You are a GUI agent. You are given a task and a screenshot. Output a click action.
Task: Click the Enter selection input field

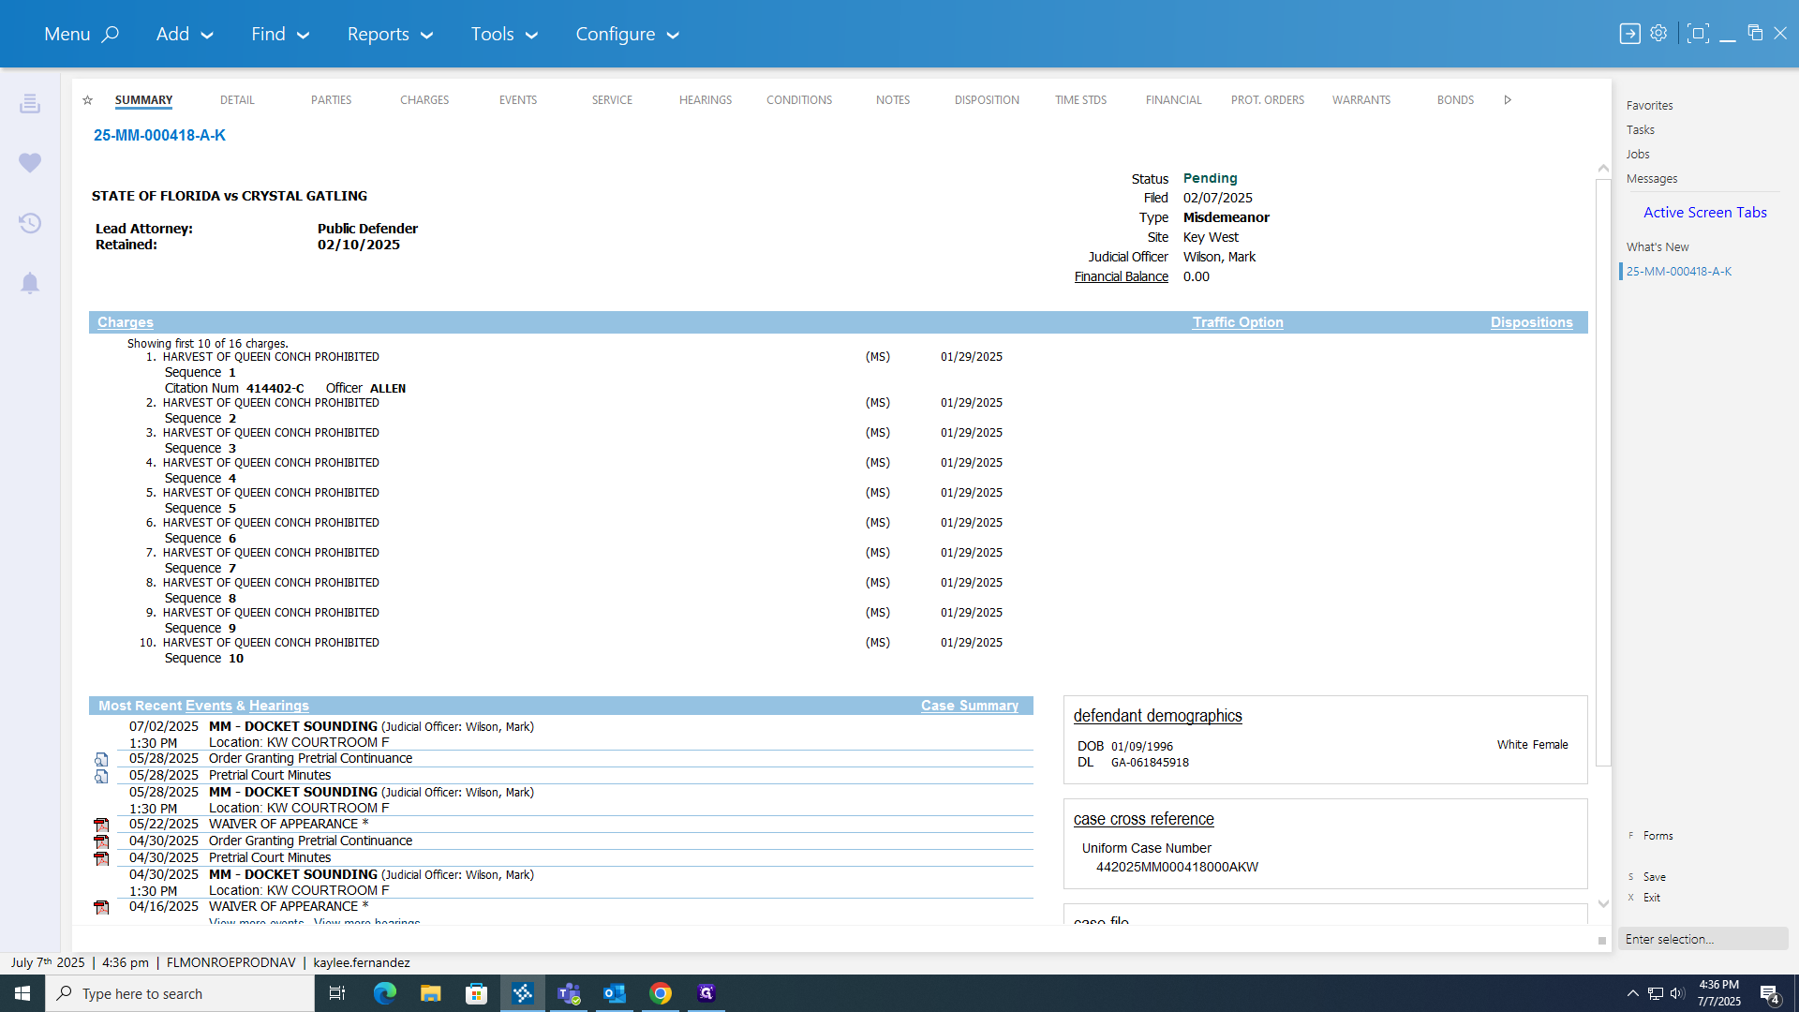tap(1702, 939)
